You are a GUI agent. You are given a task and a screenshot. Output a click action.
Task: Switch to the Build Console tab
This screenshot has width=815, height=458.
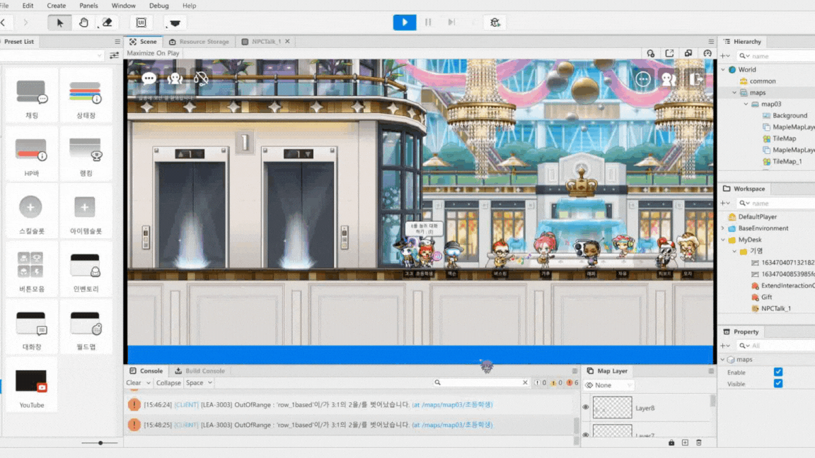click(200, 371)
